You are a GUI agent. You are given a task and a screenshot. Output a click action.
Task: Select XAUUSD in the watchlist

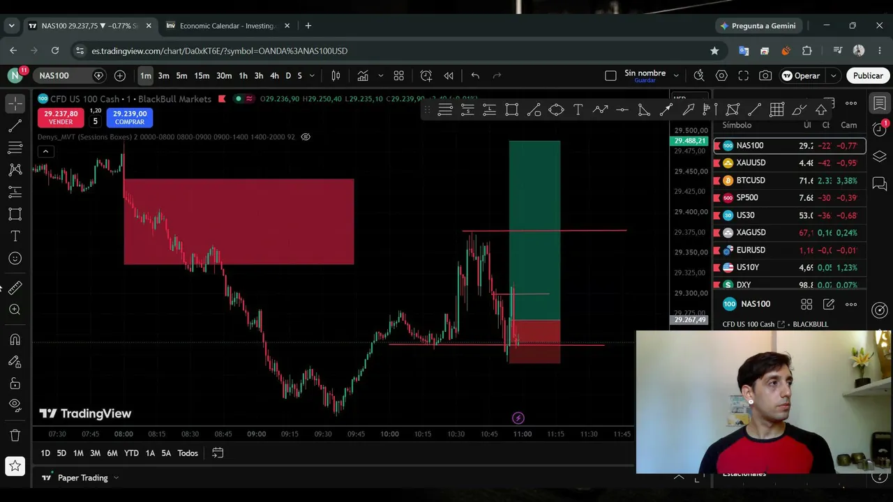[x=790, y=163]
